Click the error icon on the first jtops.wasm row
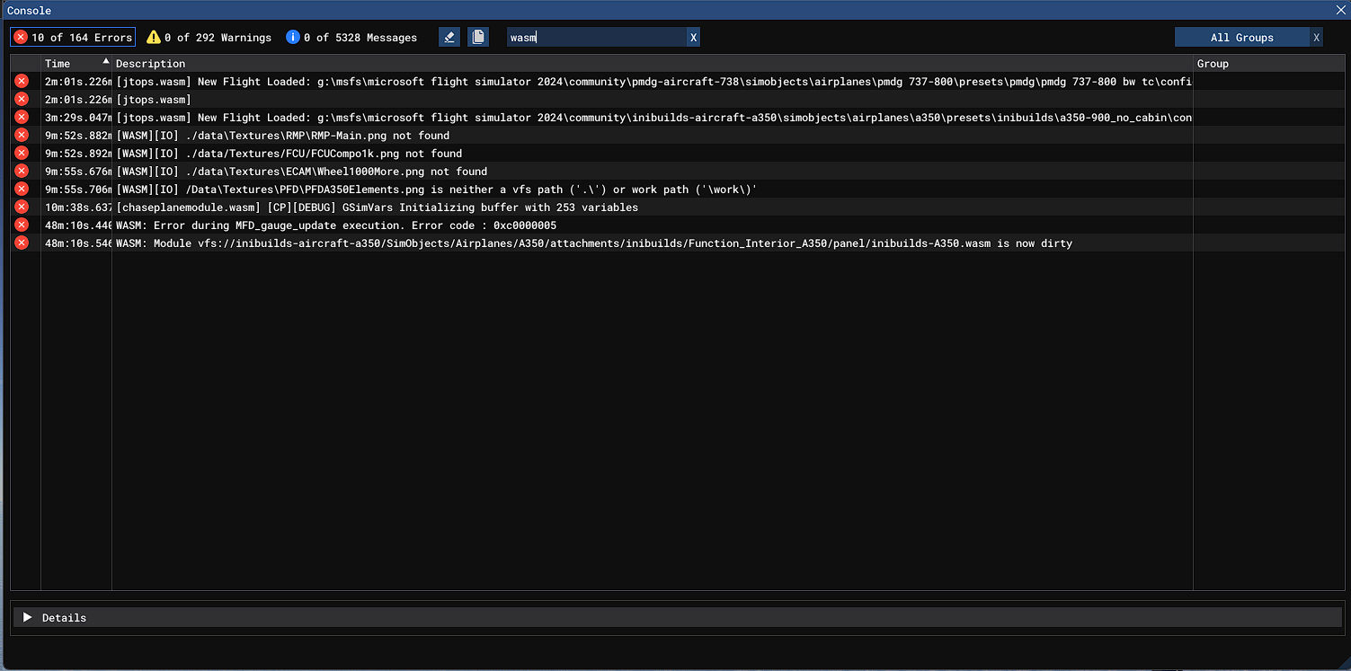Image resolution: width=1351 pixels, height=671 pixels. tap(22, 82)
